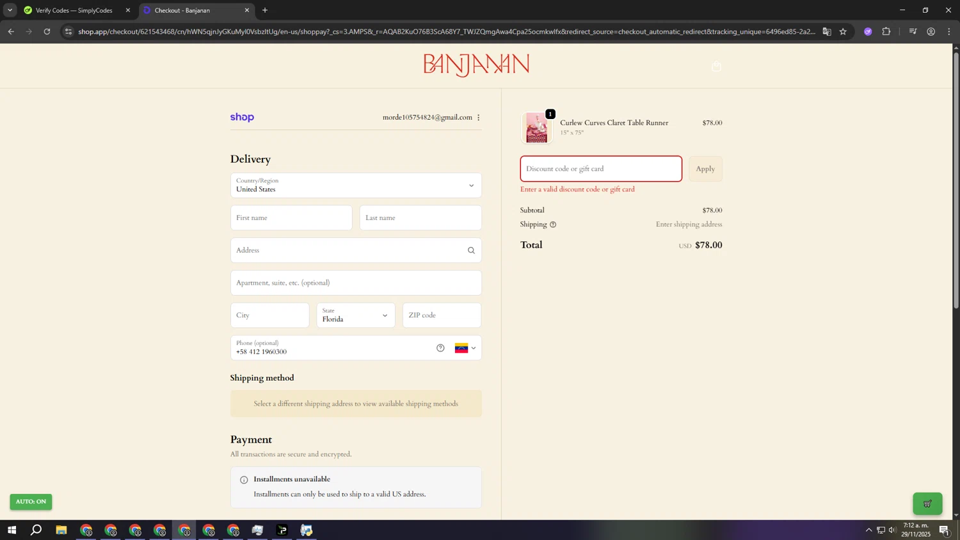Open the translate page icon

[x=827, y=31]
